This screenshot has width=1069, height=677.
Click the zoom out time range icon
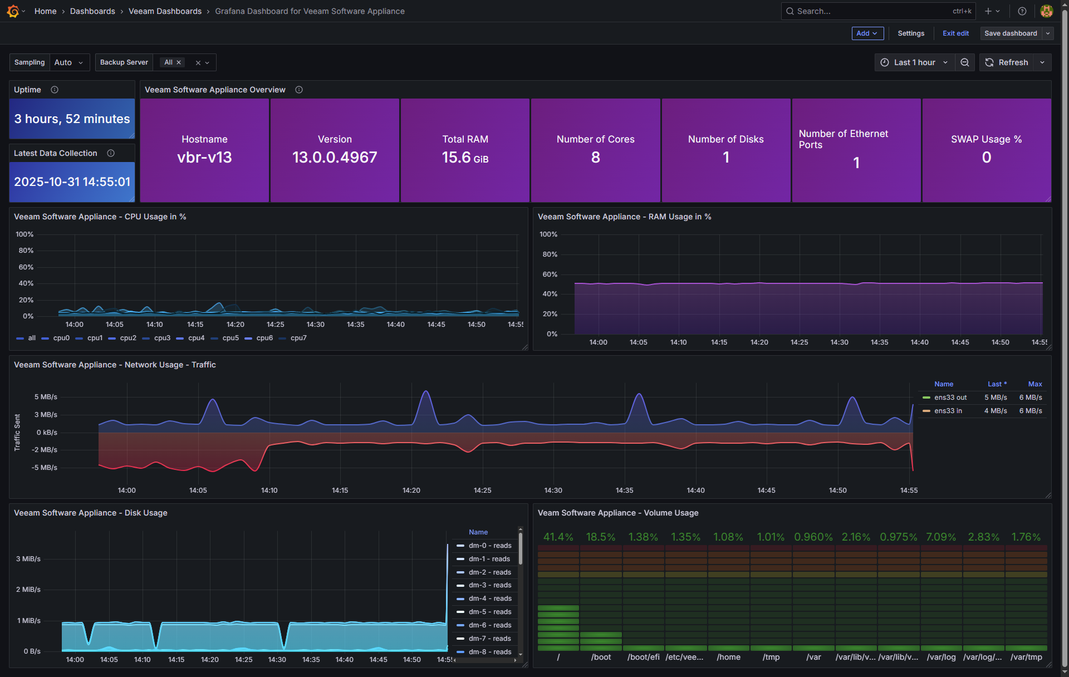(x=965, y=62)
